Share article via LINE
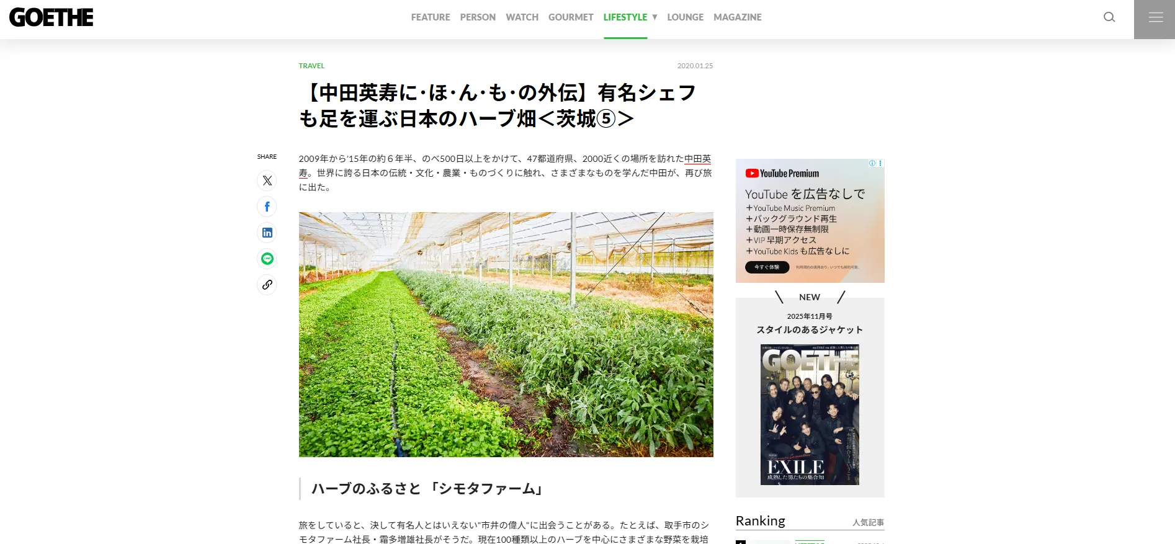Image resolution: width=1175 pixels, height=544 pixels. 267,259
